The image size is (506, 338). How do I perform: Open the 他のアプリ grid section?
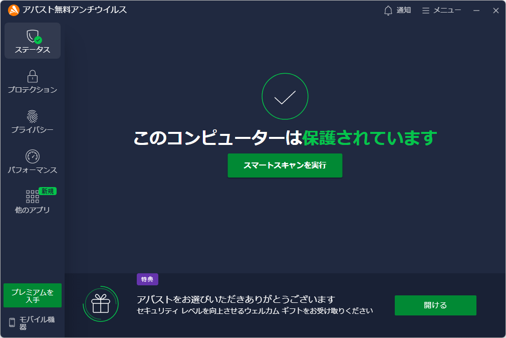[x=32, y=201]
